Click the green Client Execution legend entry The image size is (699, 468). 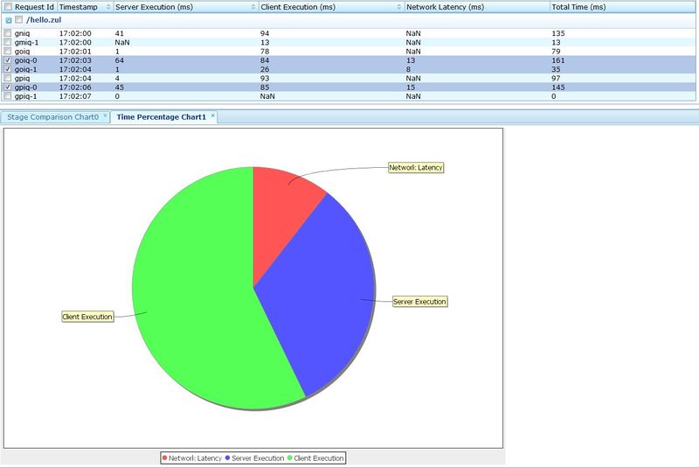point(316,458)
